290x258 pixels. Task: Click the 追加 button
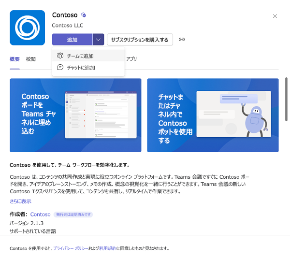pos(72,39)
